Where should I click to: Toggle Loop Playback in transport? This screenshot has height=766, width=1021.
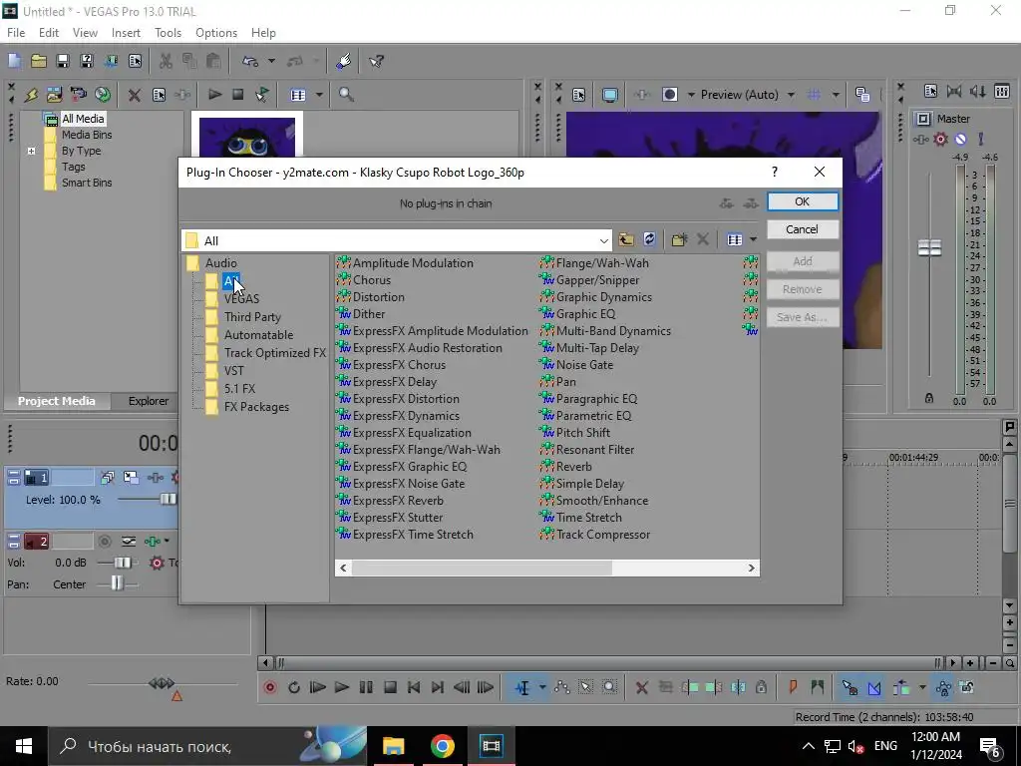[294, 688]
